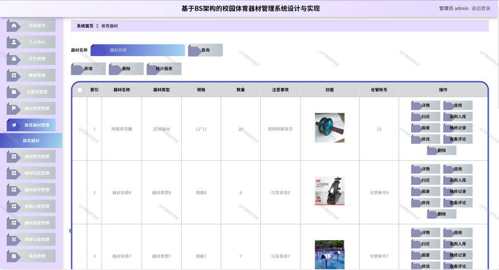This screenshot has height=270, width=499.
Task: Click the icon beside 仓管员管理
Action: (x=14, y=92)
